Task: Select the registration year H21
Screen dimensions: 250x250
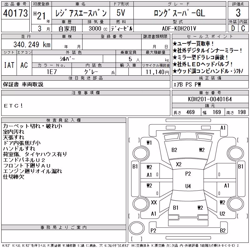Action: [40, 15]
